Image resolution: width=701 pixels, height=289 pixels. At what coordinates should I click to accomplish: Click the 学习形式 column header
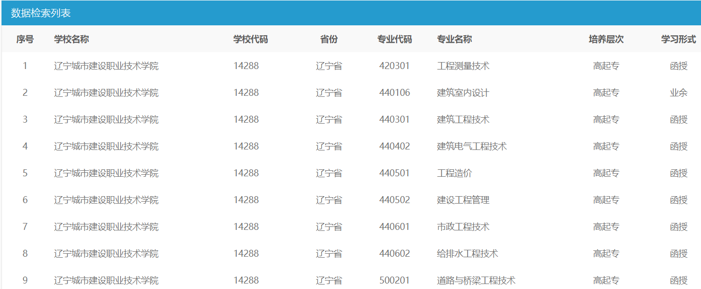point(679,39)
